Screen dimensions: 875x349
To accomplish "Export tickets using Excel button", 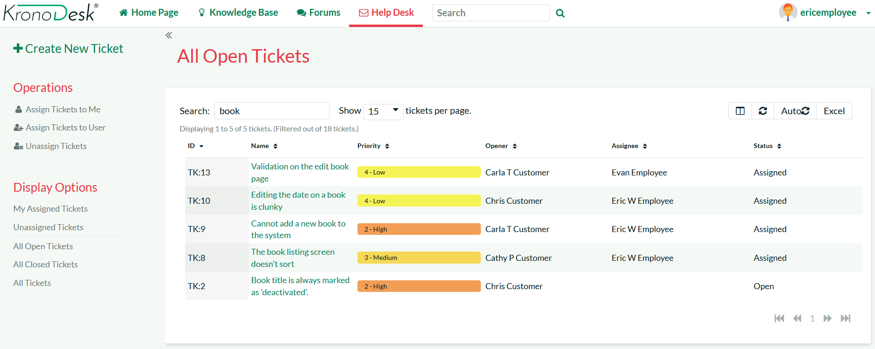I will click(x=834, y=111).
